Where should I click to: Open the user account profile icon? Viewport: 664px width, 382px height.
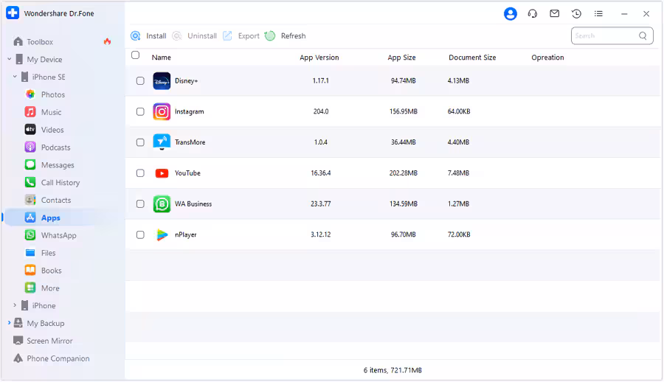click(x=511, y=13)
